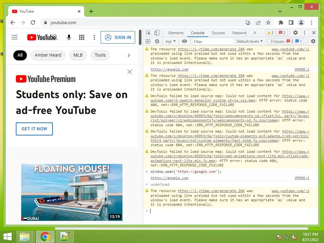This screenshot has width=324, height=243.
Task: Click the console prompt input line
Action: point(230,211)
